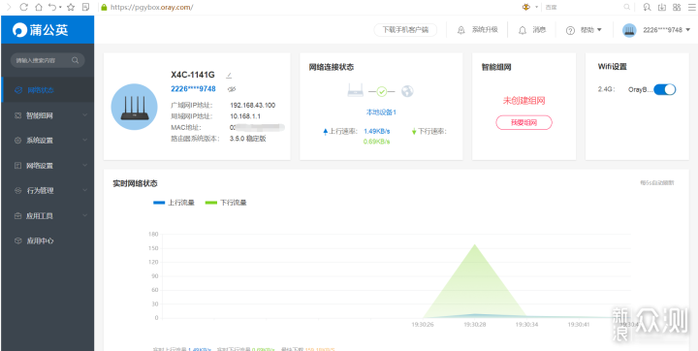Click 我要组网 button

point(523,122)
